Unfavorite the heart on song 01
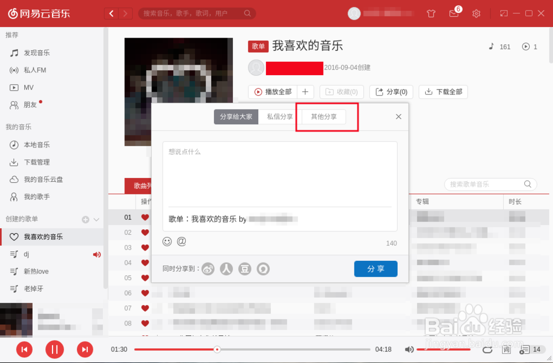The height and width of the screenshot is (363, 553). (x=144, y=217)
